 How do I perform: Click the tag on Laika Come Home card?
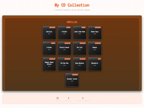(83, 27)
